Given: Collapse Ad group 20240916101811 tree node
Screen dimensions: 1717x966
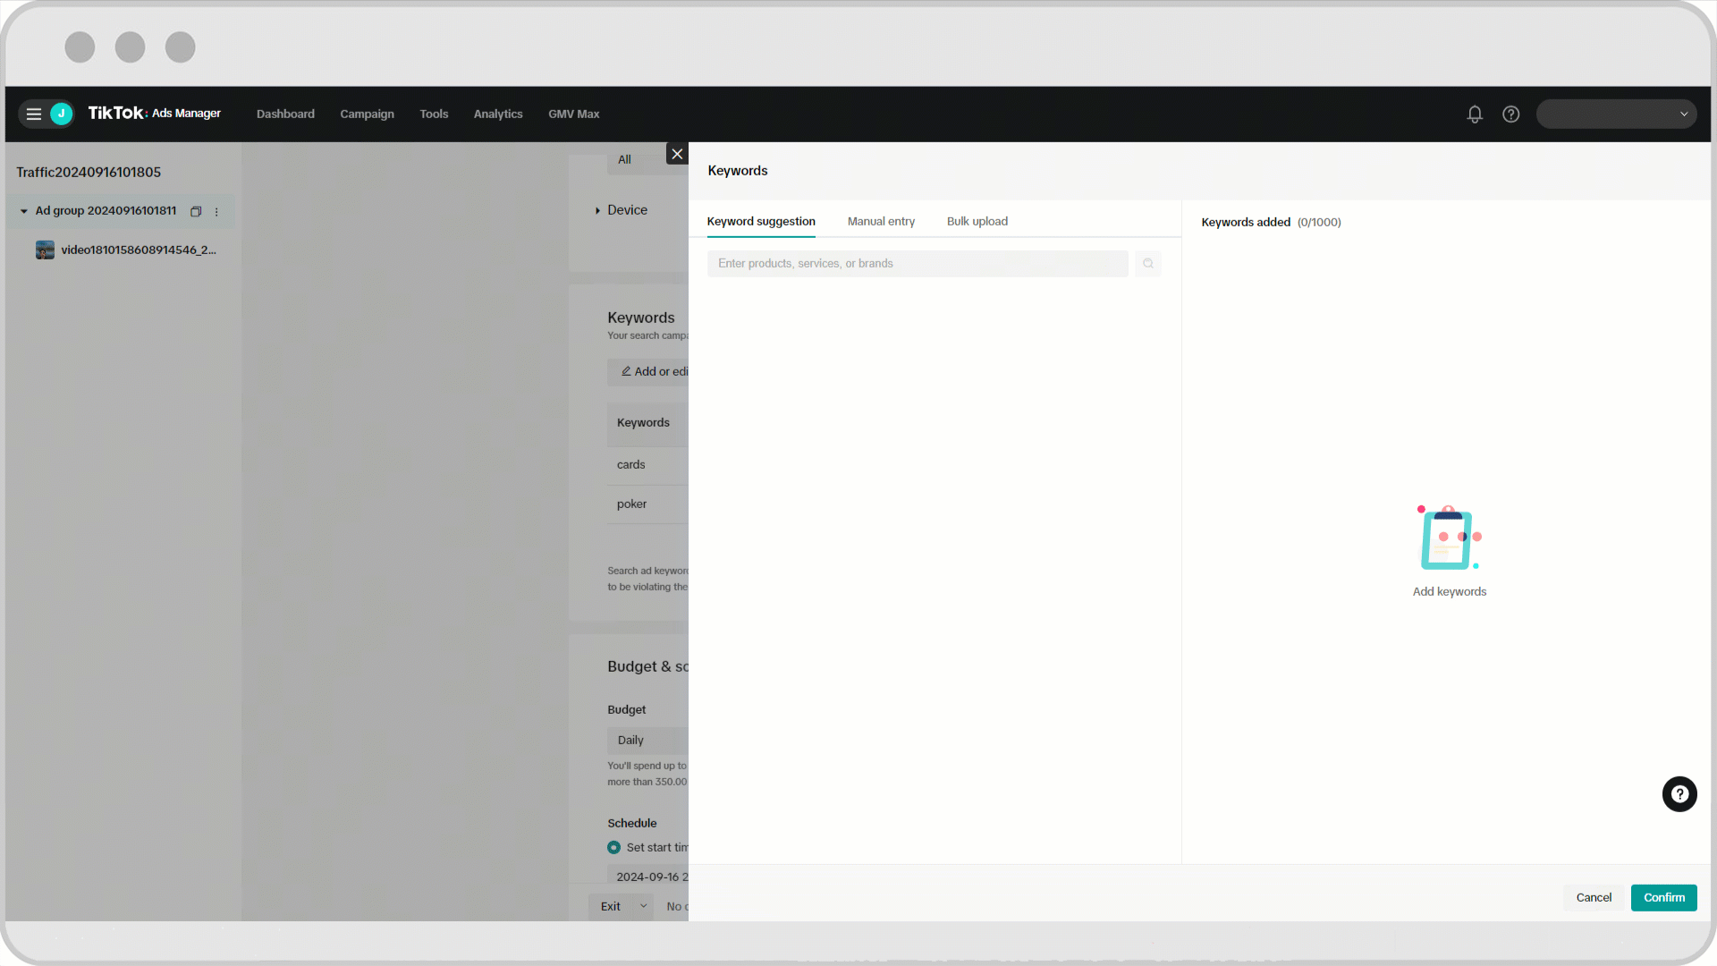Looking at the screenshot, I should pos(24,211).
